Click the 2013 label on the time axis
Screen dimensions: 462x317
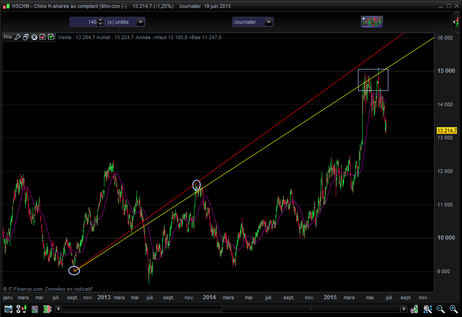[x=104, y=297]
